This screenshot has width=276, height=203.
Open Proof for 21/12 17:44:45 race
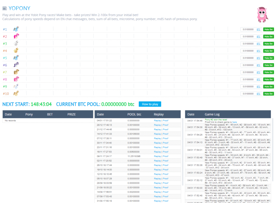pyautogui.click(x=165, y=129)
